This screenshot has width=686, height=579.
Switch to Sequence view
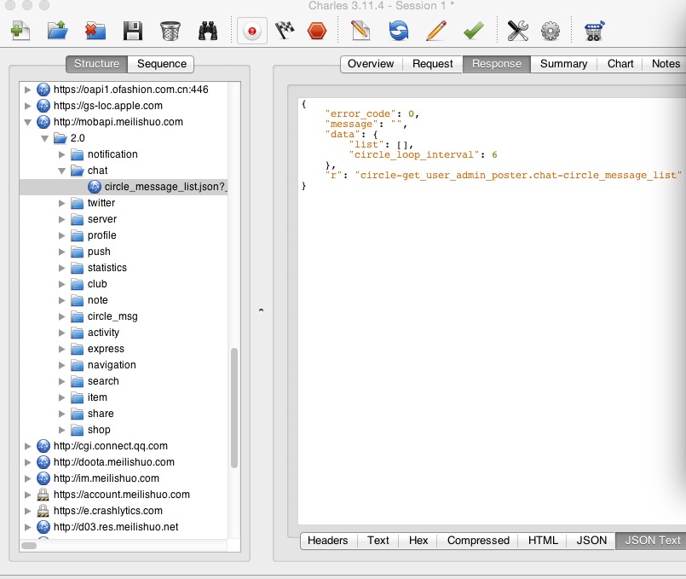pos(161,64)
